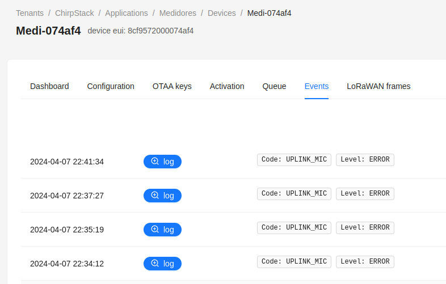Navigate to Tenants in breadcrumb

click(x=30, y=13)
